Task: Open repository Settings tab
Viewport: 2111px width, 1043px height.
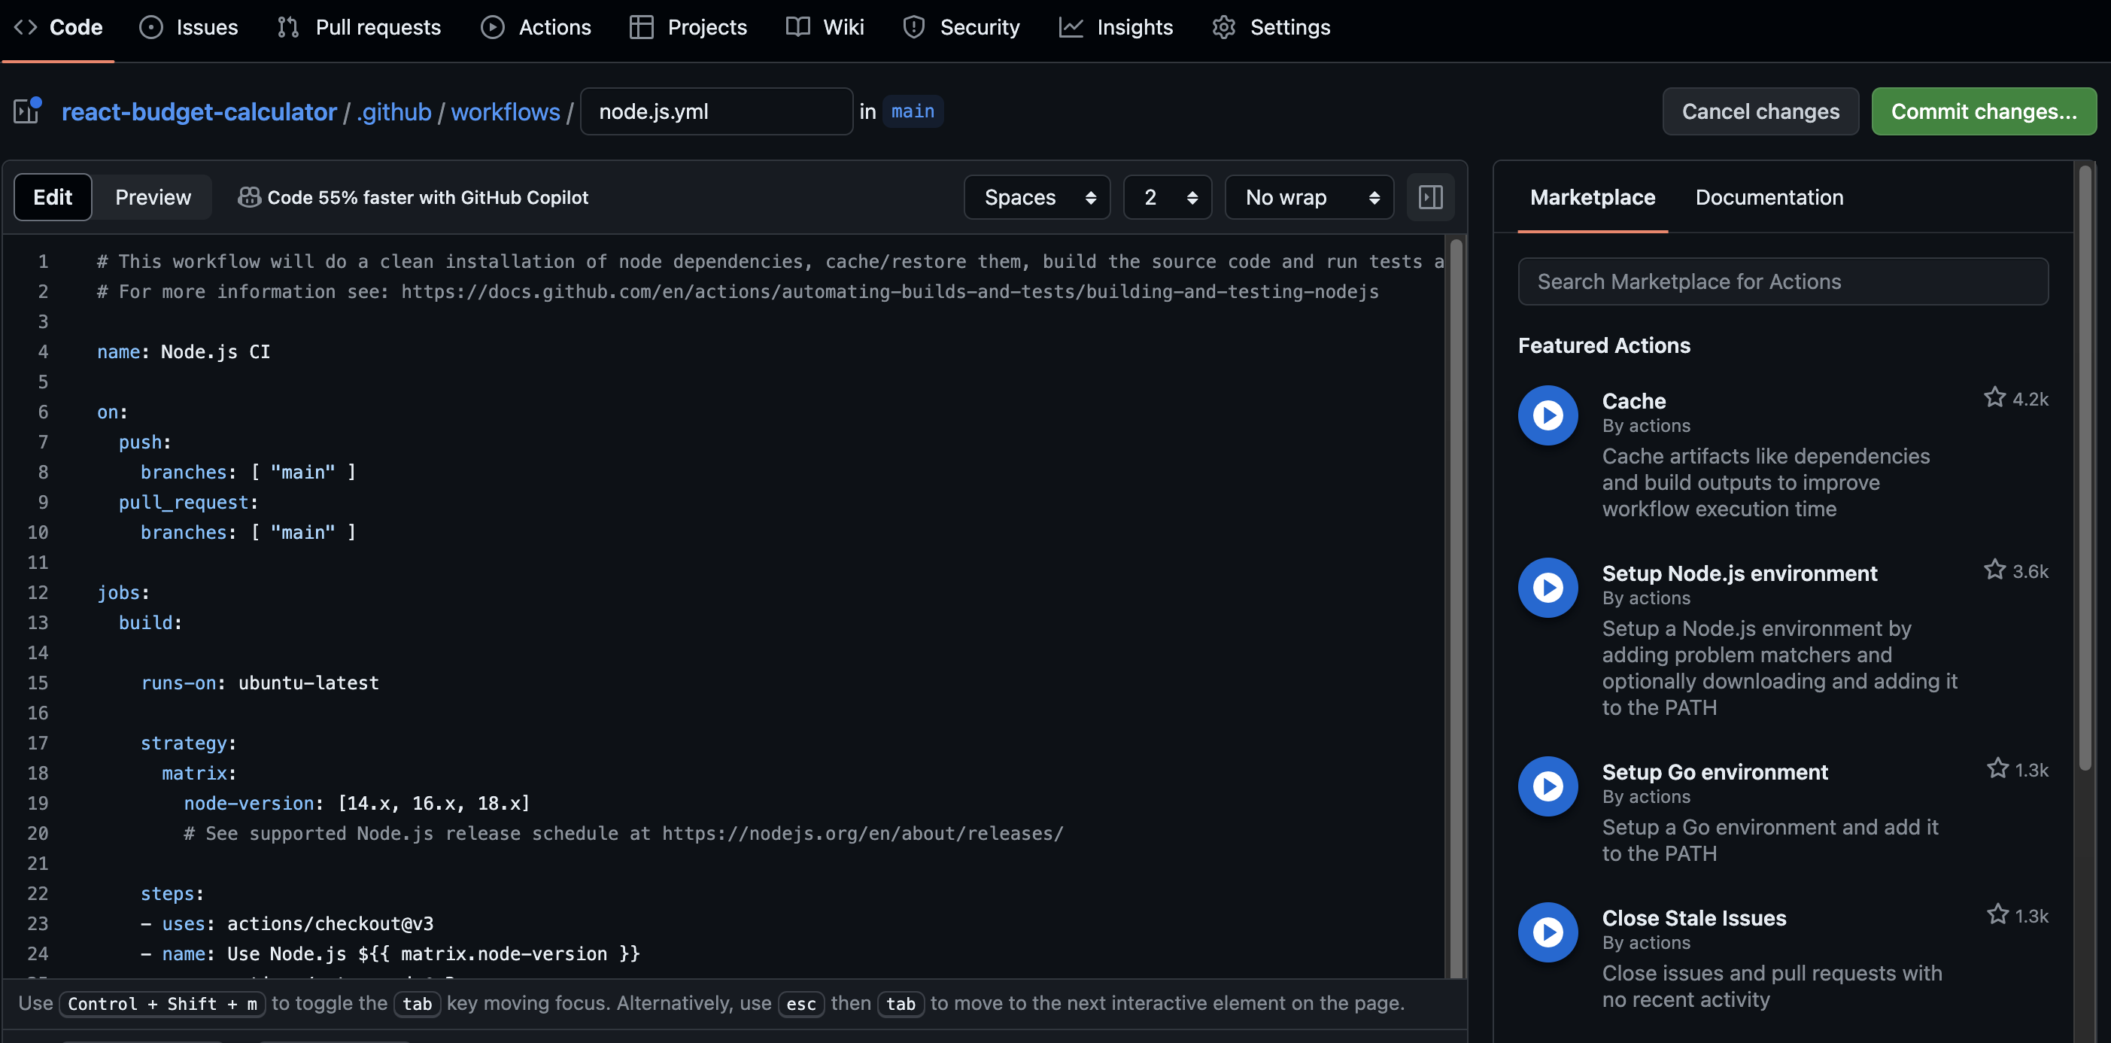Action: (1271, 27)
